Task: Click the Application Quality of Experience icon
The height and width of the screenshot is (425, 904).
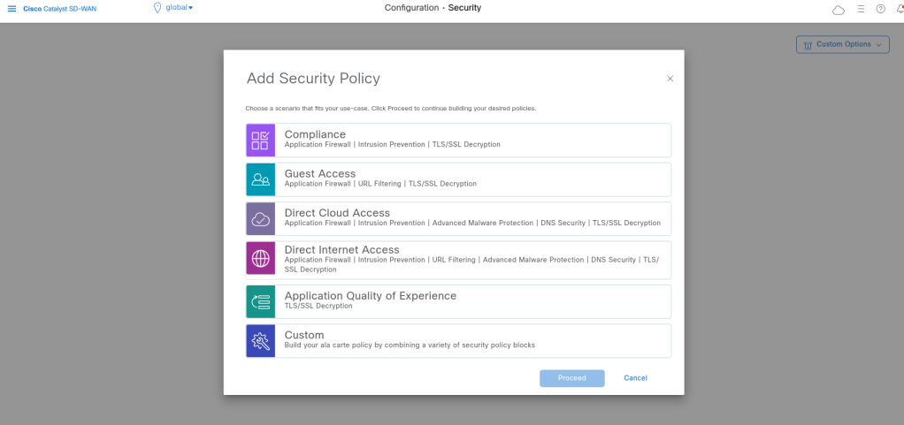Action: coord(261,301)
